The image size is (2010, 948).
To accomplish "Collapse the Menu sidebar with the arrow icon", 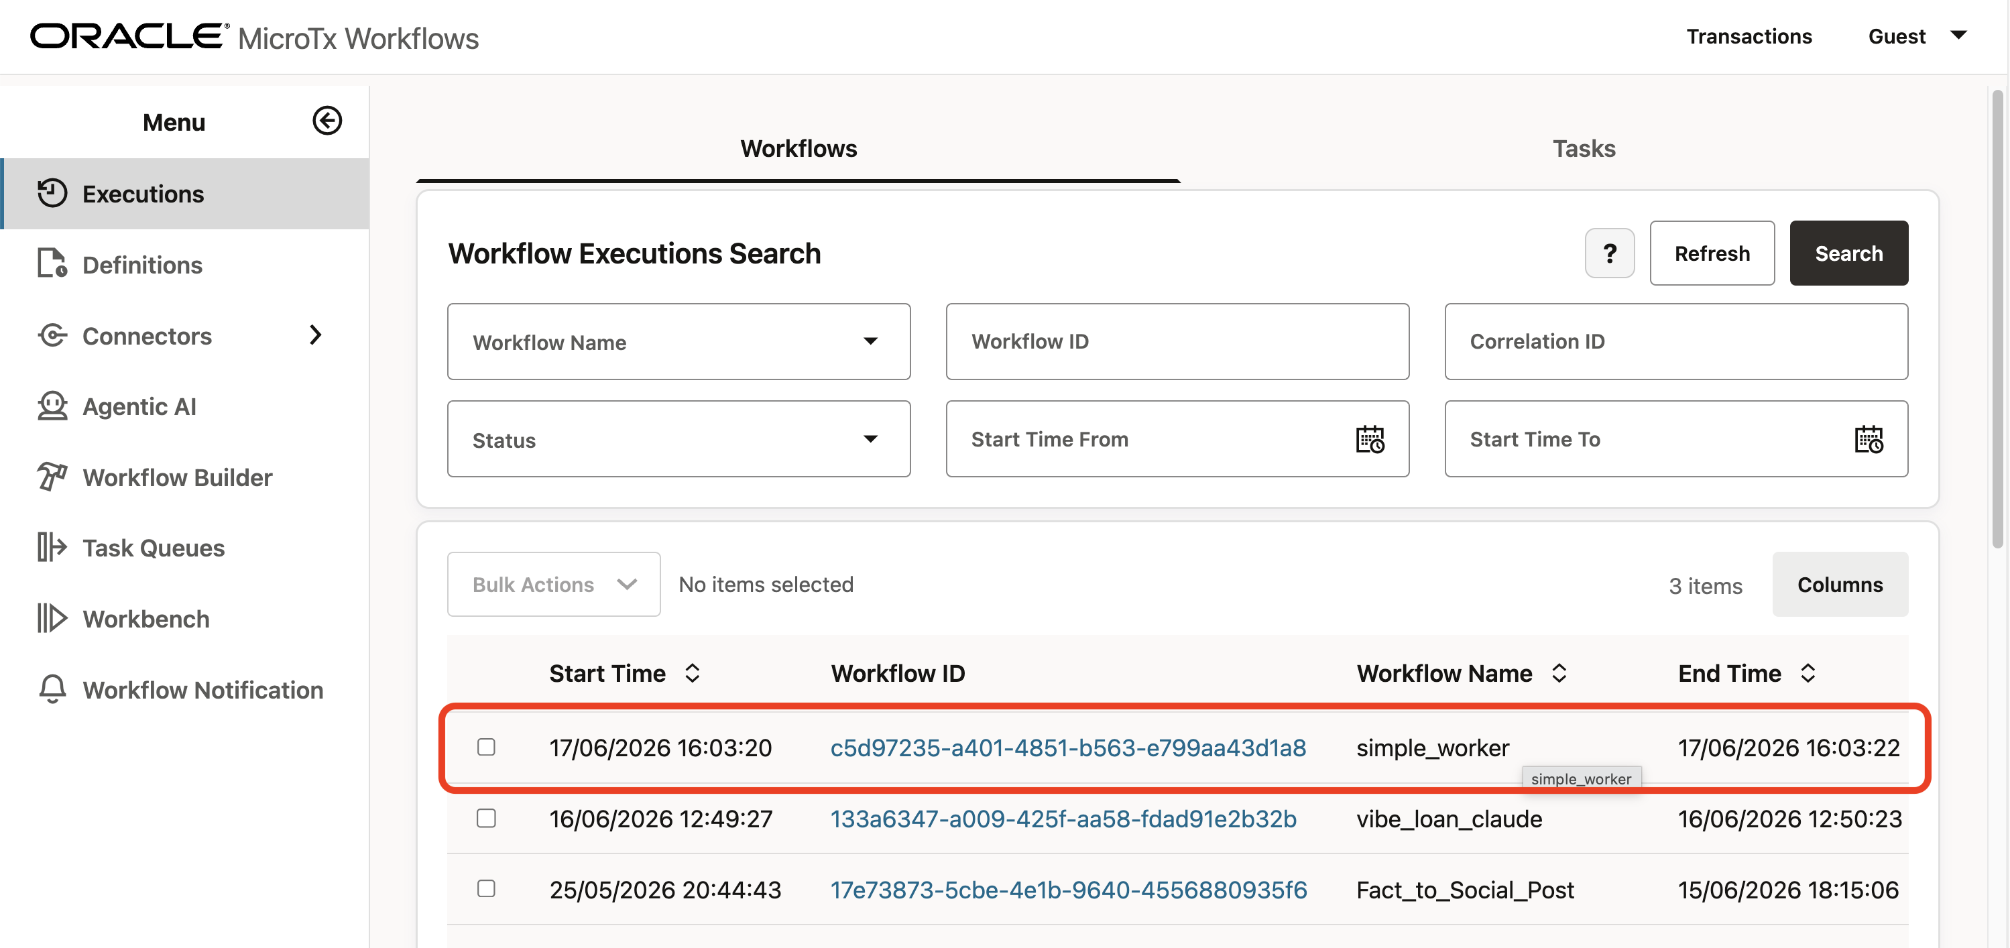I will tap(327, 121).
